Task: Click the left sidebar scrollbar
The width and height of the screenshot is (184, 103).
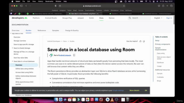Action: [x=39, y=62]
